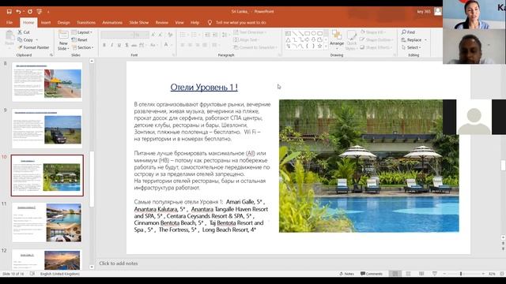Viewport: 506px width, 284px height.
Task: Reset the slide layout with Reset
Action: coord(79,40)
